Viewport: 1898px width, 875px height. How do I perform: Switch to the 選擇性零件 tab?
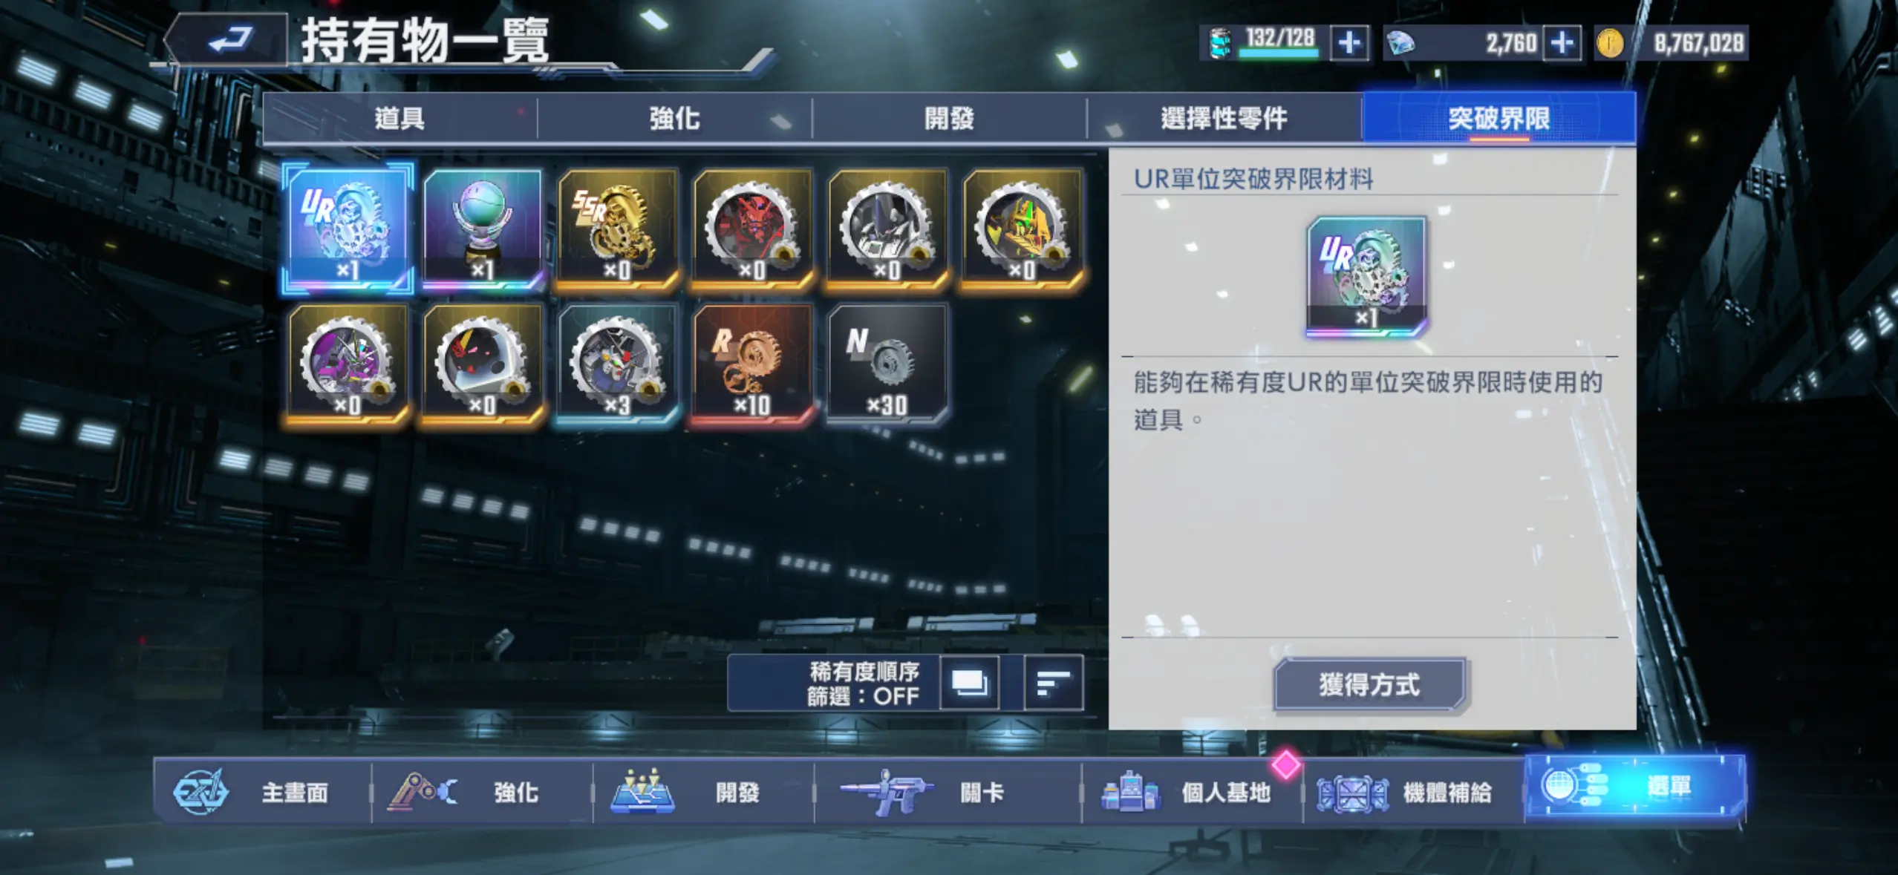tap(1224, 119)
